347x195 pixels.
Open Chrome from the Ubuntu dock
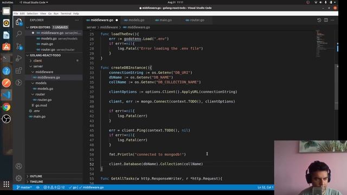(6, 107)
